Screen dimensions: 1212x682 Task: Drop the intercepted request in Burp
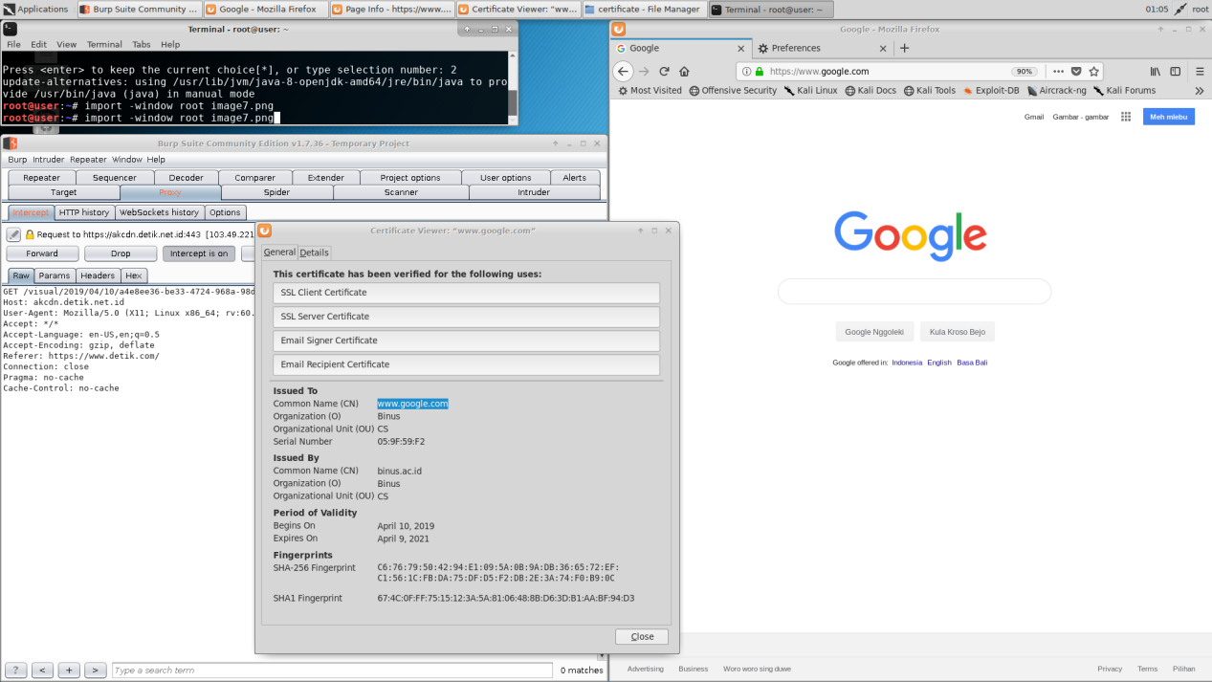(x=121, y=253)
